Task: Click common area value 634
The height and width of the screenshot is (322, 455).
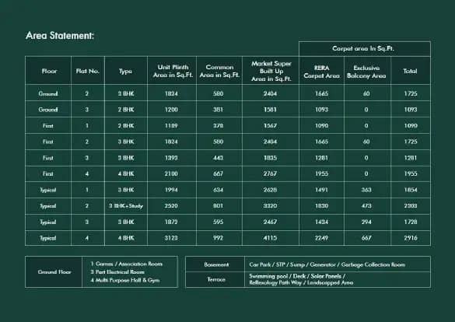Action: (x=219, y=190)
